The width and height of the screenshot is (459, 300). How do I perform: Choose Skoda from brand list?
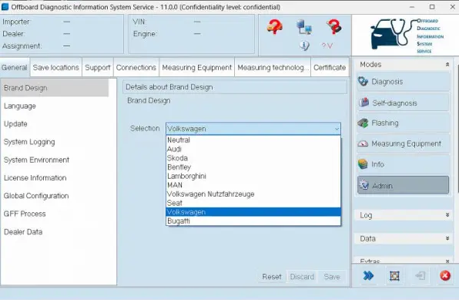(x=253, y=158)
